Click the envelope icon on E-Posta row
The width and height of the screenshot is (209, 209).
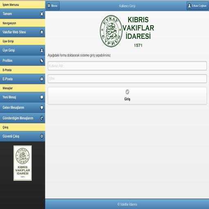pos(42,79)
